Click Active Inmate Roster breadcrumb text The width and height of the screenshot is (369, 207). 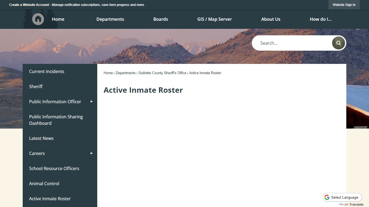click(x=205, y=73)
